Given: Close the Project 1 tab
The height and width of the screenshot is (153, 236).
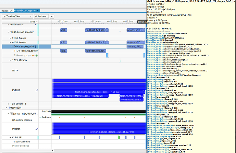Looking at the screenshot, I should pos(11,11).
